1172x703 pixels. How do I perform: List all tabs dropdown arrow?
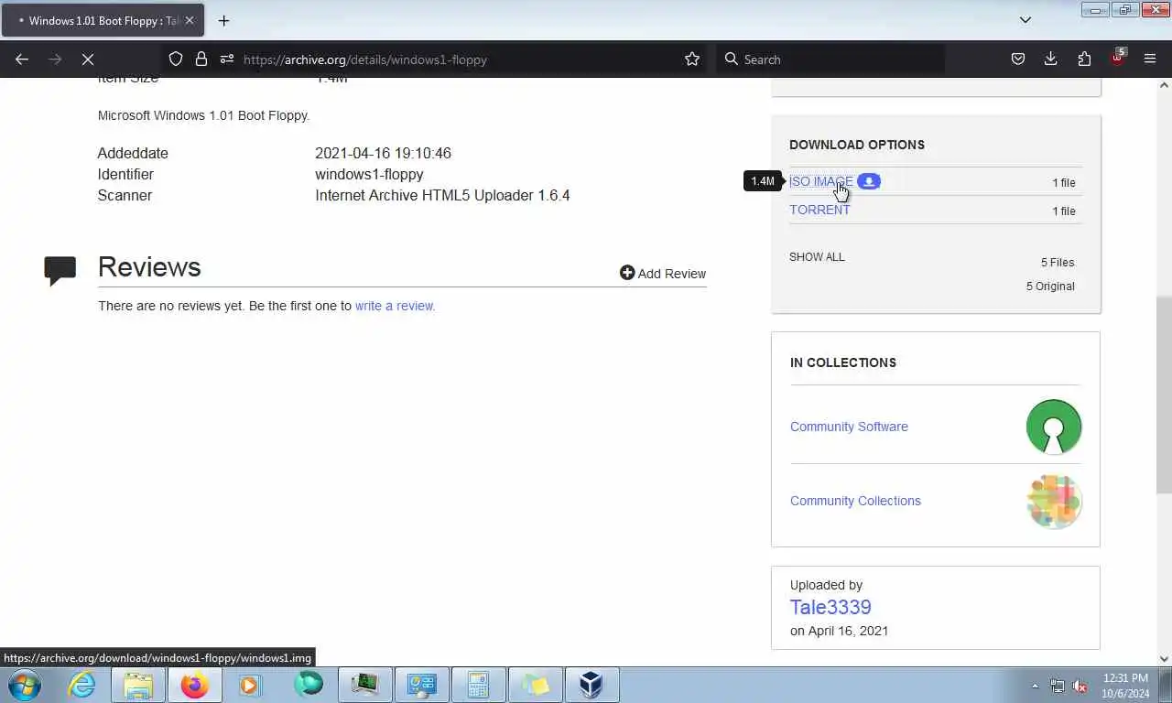(1025, 20)
